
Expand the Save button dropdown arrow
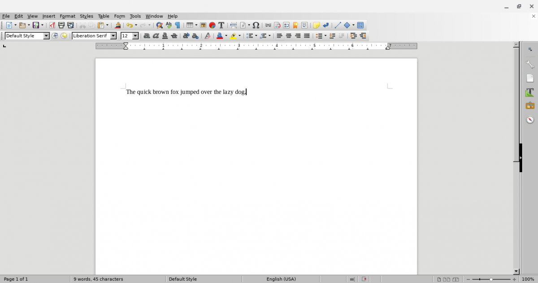click(x=42, y=25)
